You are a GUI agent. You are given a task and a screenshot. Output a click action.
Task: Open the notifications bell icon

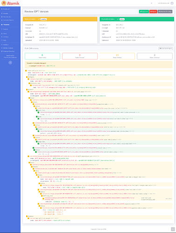152,3
